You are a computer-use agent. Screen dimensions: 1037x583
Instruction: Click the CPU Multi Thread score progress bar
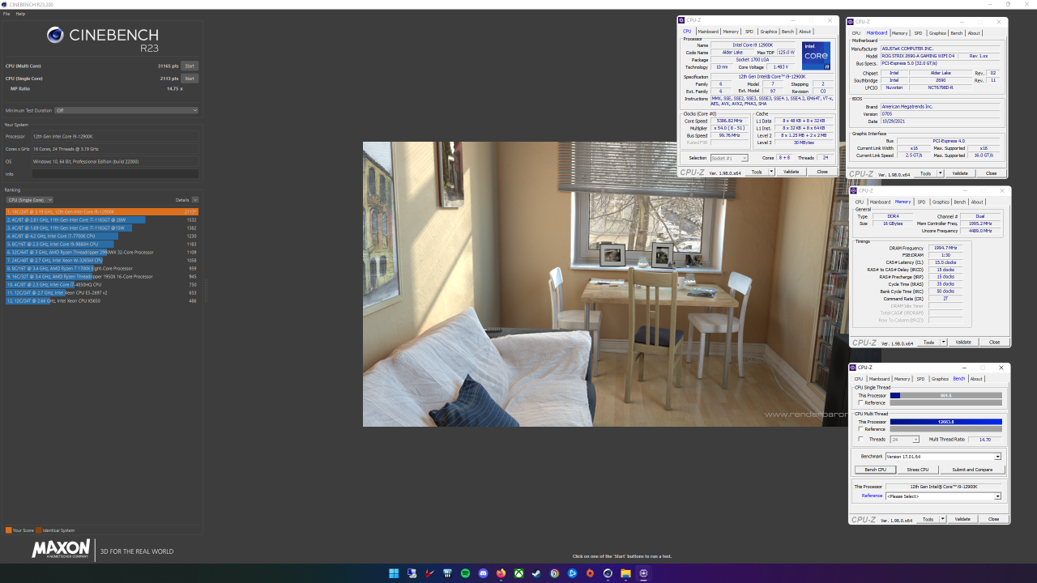pyautogui.click(x=946, y=421)
